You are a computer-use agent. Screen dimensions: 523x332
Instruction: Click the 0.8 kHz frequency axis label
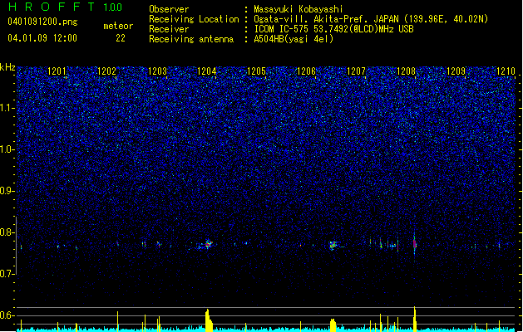(x=7, y=232)
